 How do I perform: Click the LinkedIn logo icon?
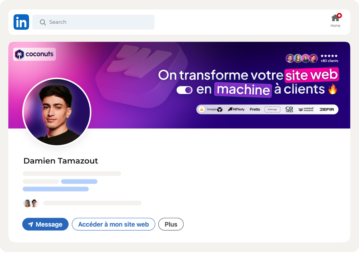(x=21, y=22)
